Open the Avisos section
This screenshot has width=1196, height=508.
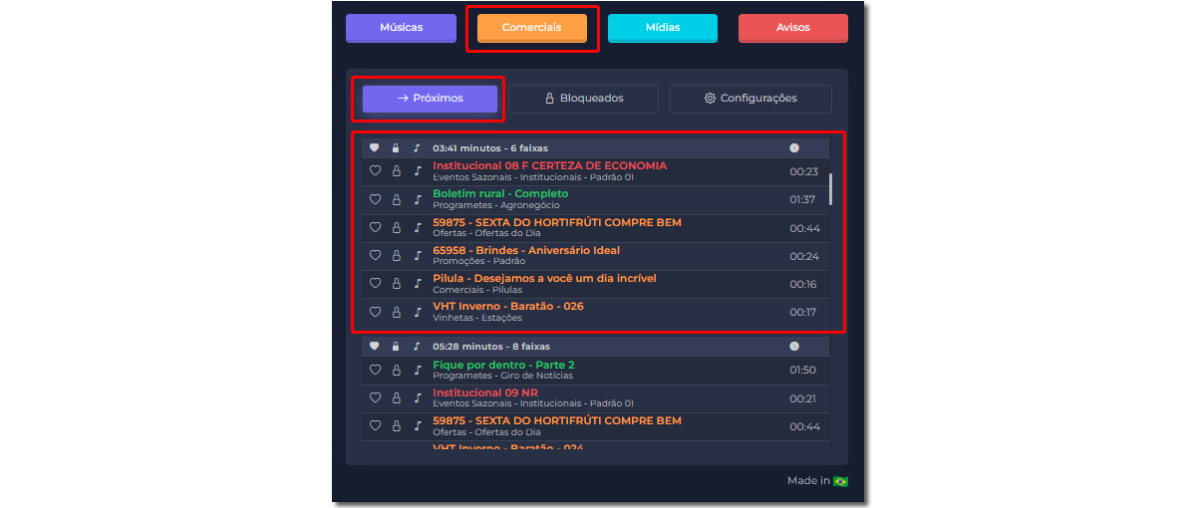coord(792,28)
